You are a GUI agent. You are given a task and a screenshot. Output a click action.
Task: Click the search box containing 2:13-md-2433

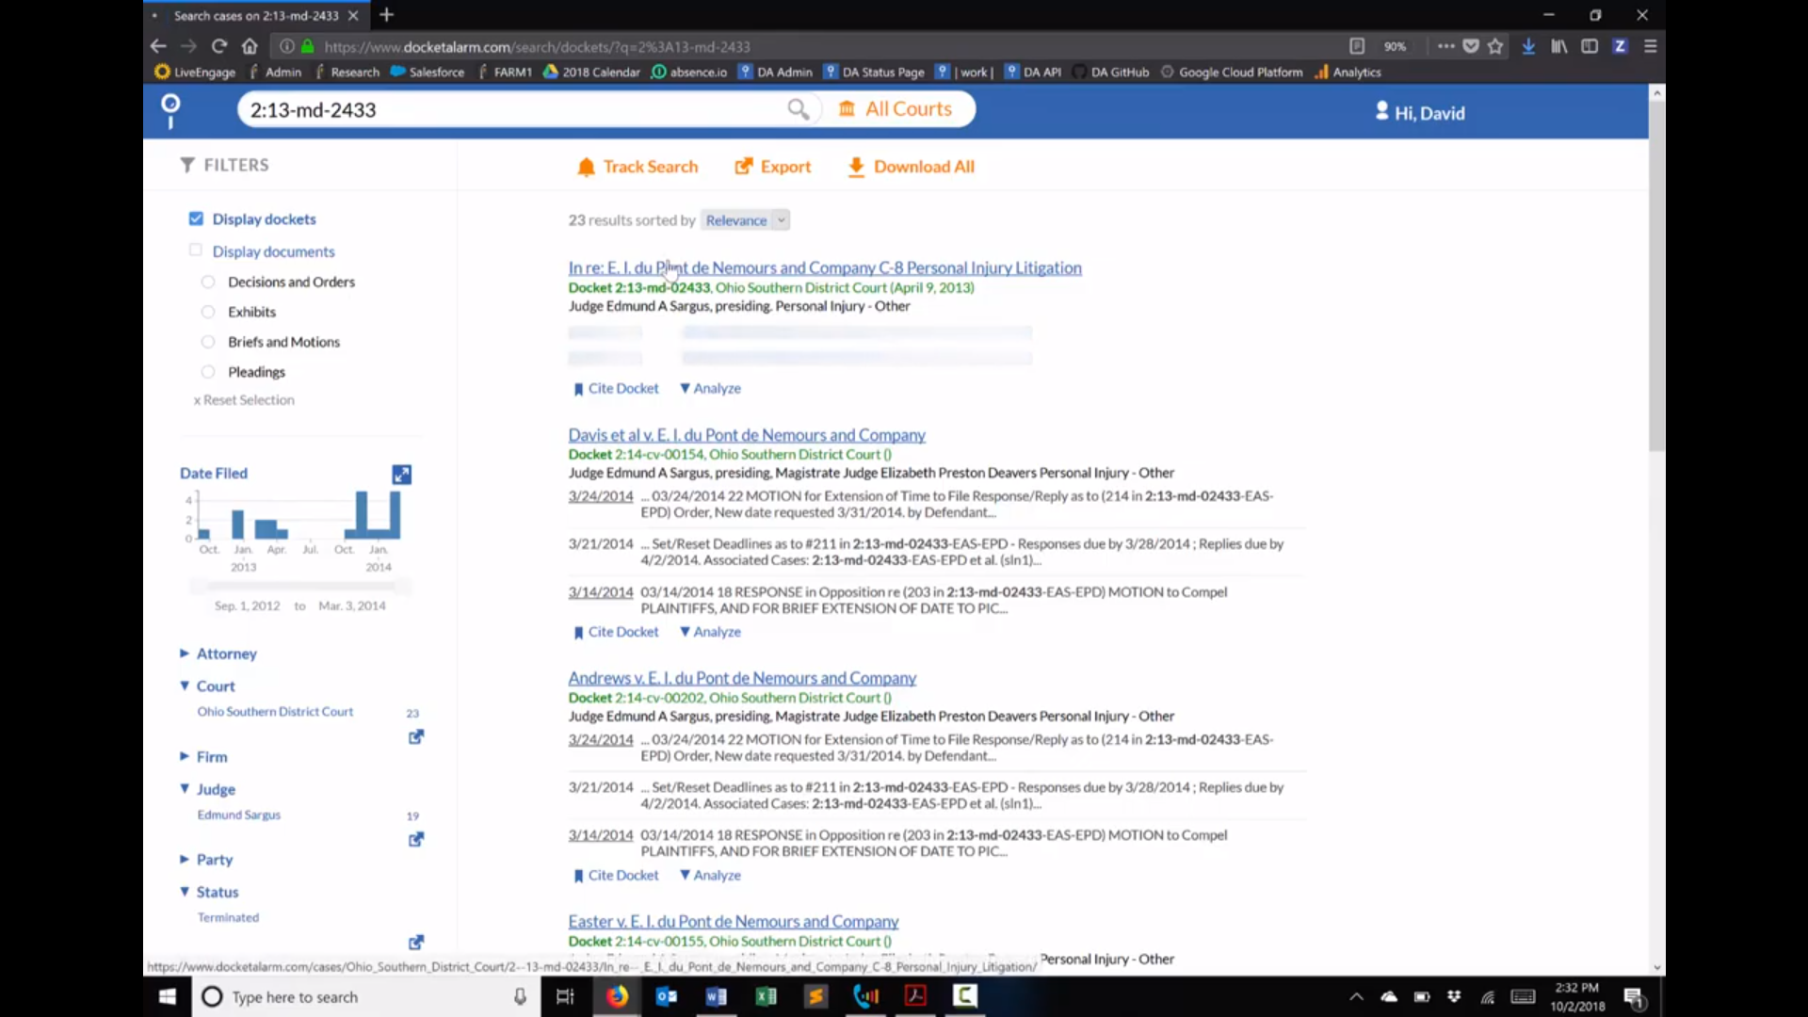tap(508, 109)
